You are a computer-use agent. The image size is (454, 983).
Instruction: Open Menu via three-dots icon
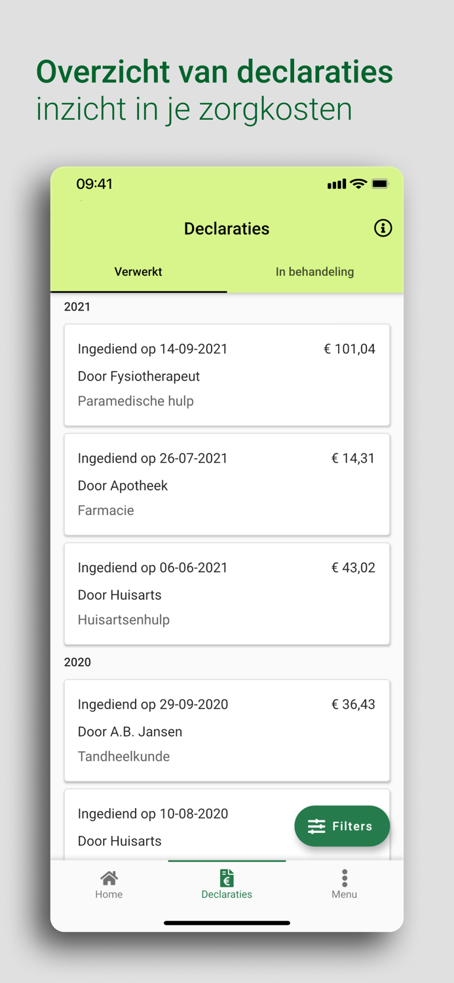(345, 877)
